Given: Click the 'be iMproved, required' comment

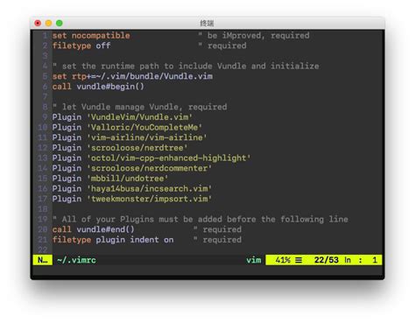Looking at the screenshot, I should coord(254,36).
